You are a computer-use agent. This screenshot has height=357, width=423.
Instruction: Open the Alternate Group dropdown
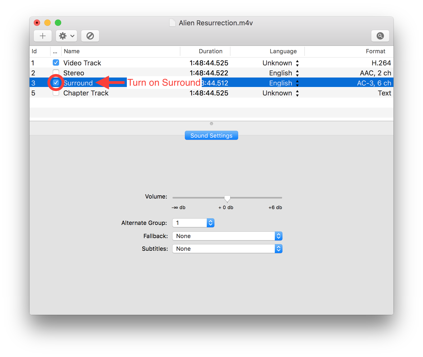pos(193,223)
